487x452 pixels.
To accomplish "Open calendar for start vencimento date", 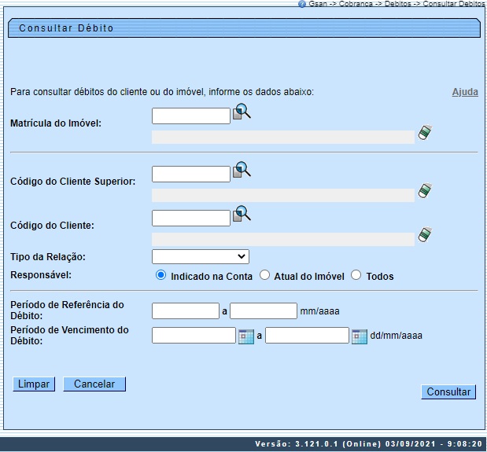I will tap(246, 336).
